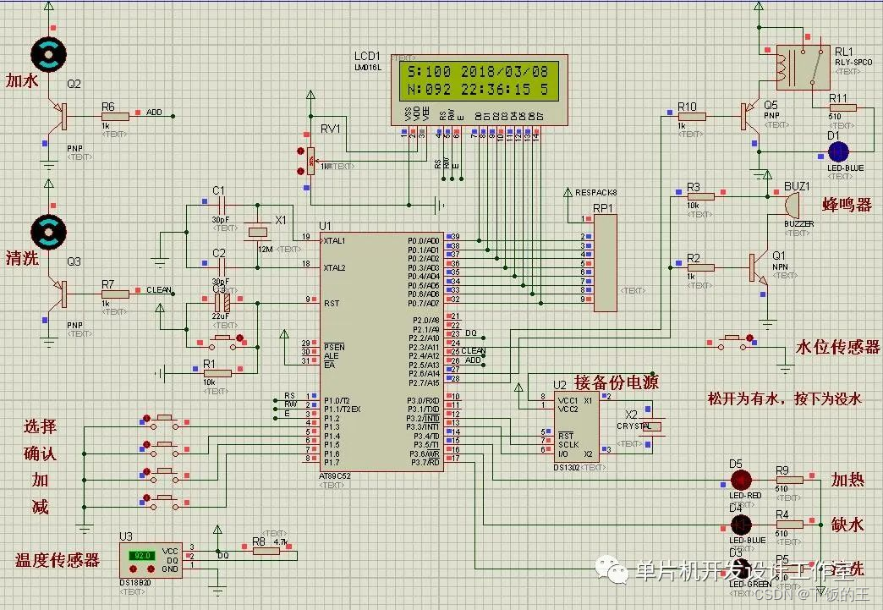Click the D5 LED-RED heating indicator
883x610 pixels.
[741, 480]
